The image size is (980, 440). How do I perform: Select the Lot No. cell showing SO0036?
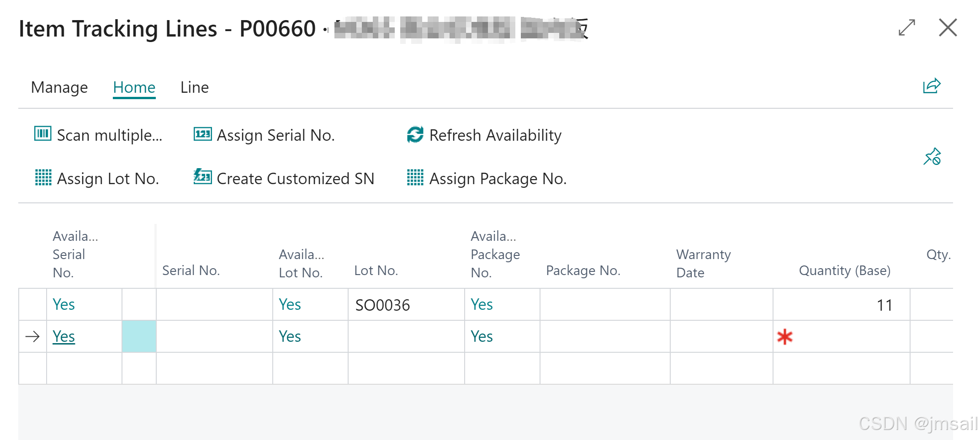click(383, 305)
